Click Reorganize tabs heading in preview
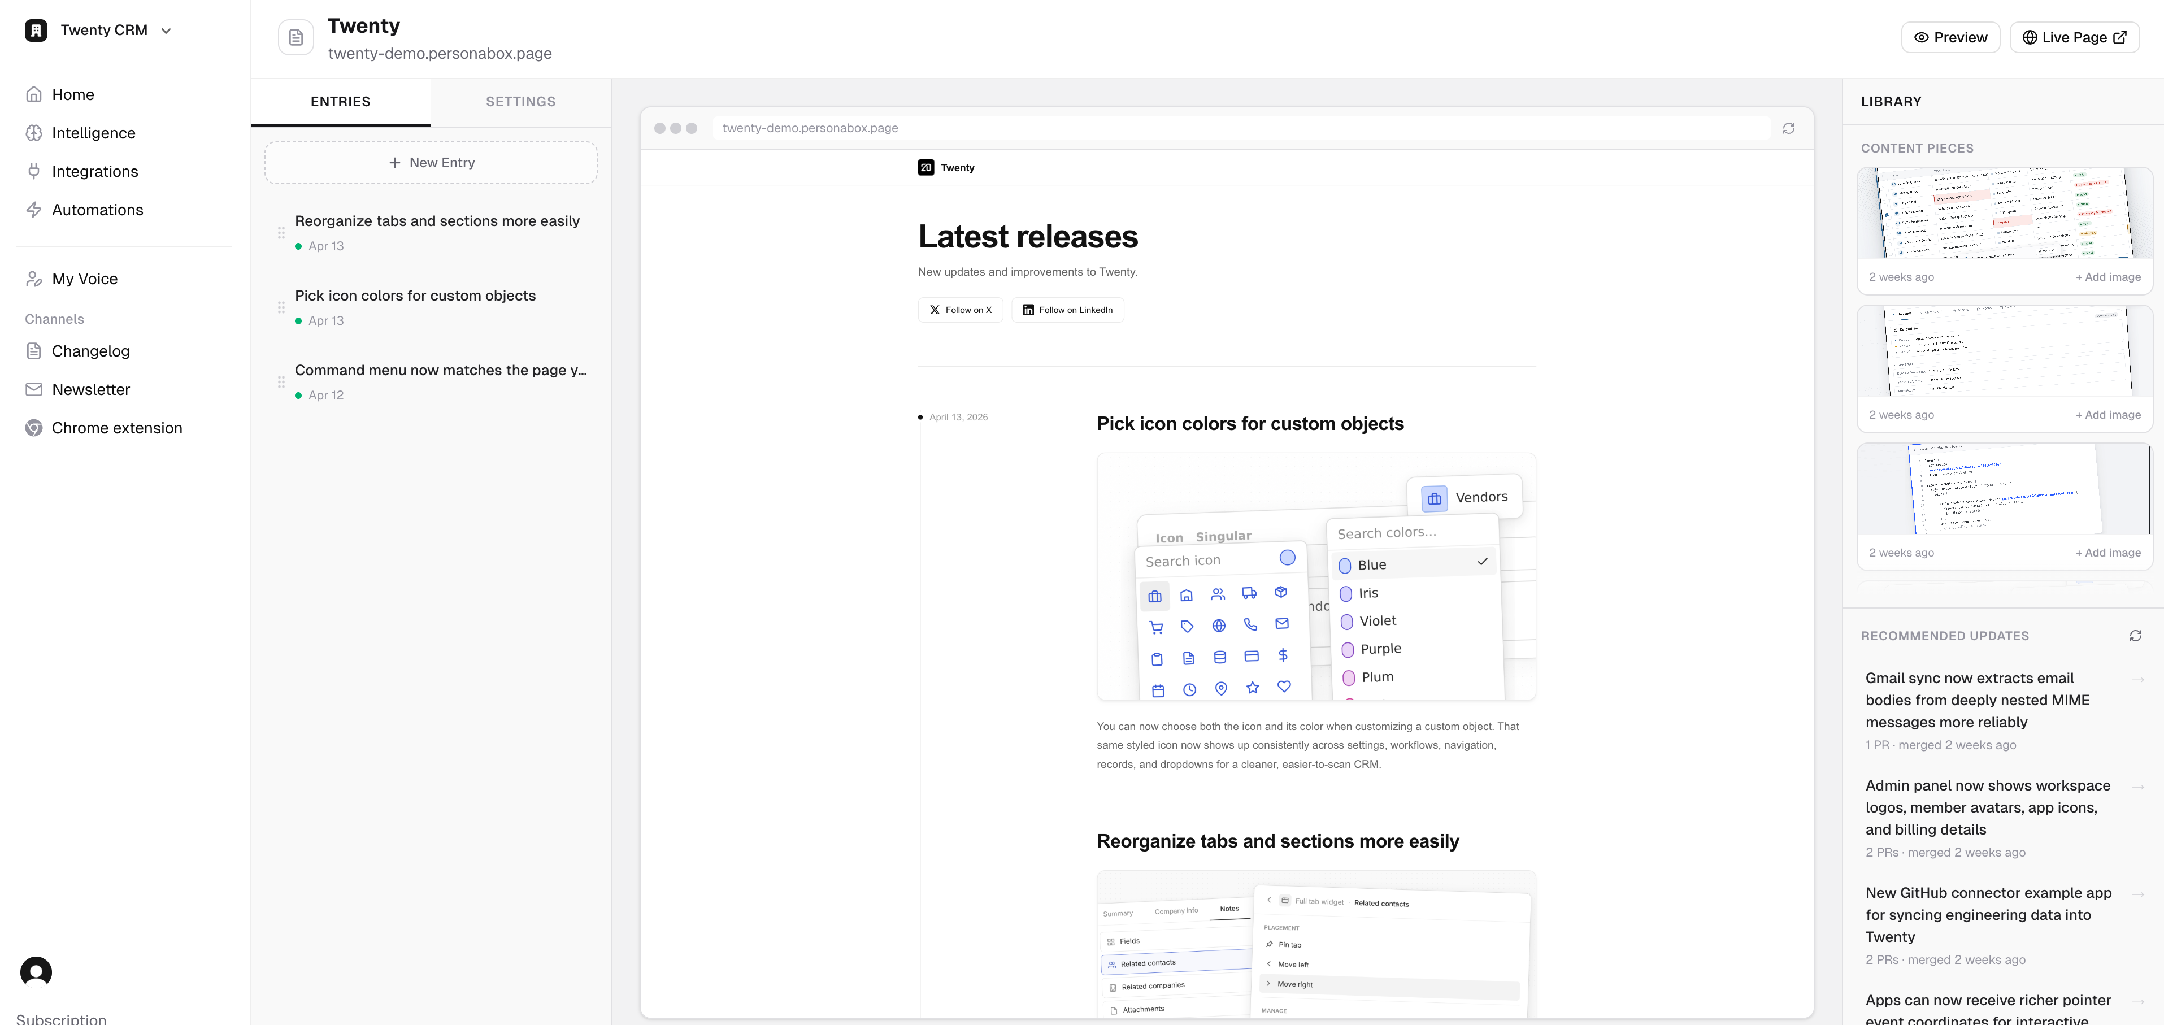2164x1025 pixels. coord(1277,841)
